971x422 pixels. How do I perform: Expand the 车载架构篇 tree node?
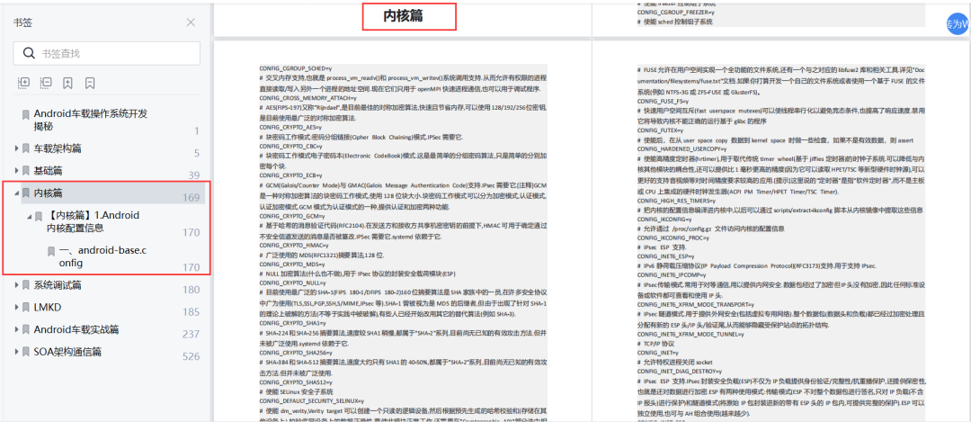coord(17,148)
